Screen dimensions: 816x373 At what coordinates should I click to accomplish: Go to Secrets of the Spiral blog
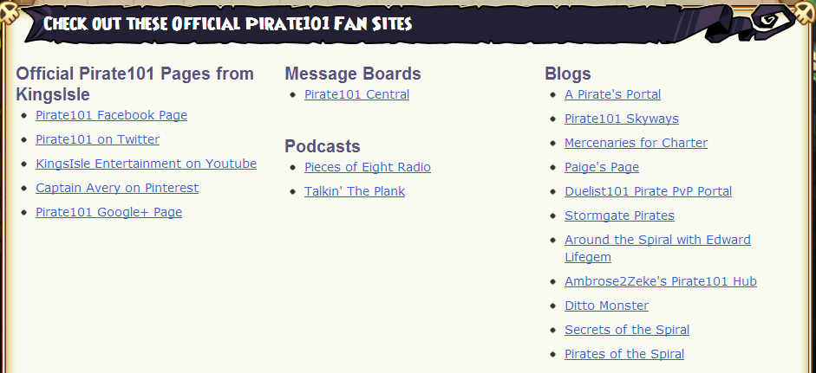point(627,330)
